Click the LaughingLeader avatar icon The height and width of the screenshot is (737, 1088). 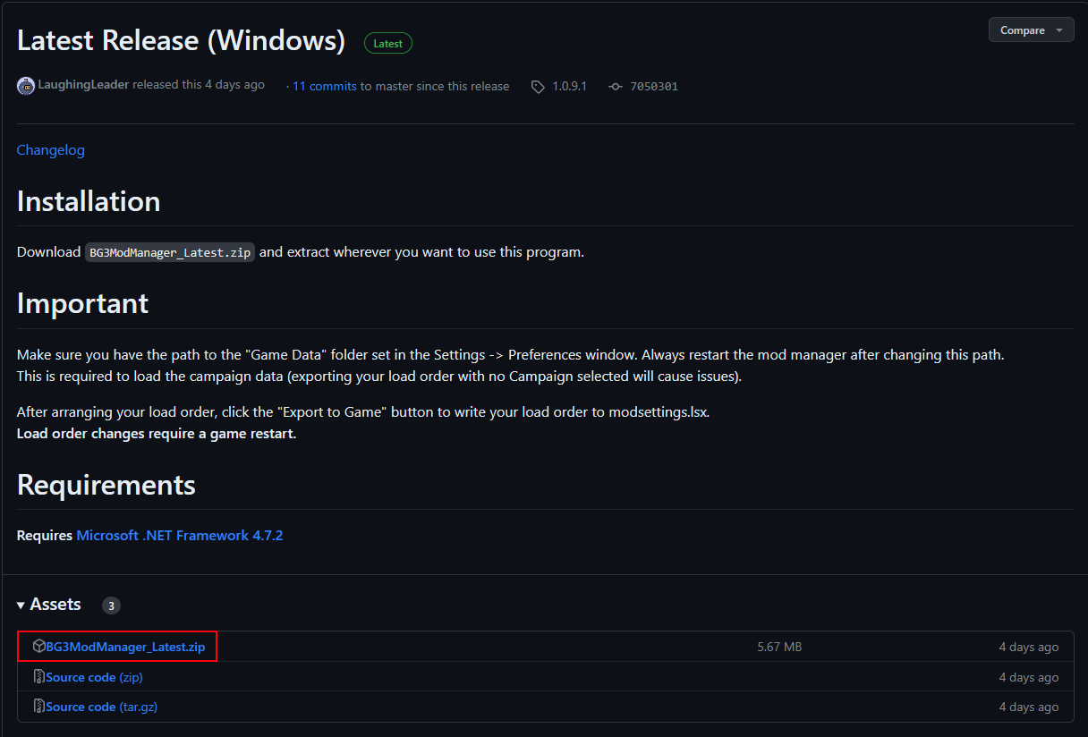pyautogui.click(x=26, y=86)
